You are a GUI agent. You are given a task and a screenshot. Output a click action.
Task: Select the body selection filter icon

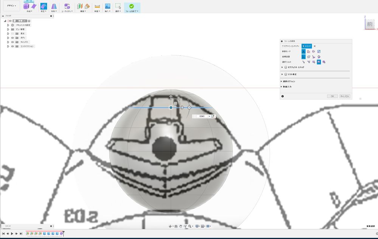324,62
